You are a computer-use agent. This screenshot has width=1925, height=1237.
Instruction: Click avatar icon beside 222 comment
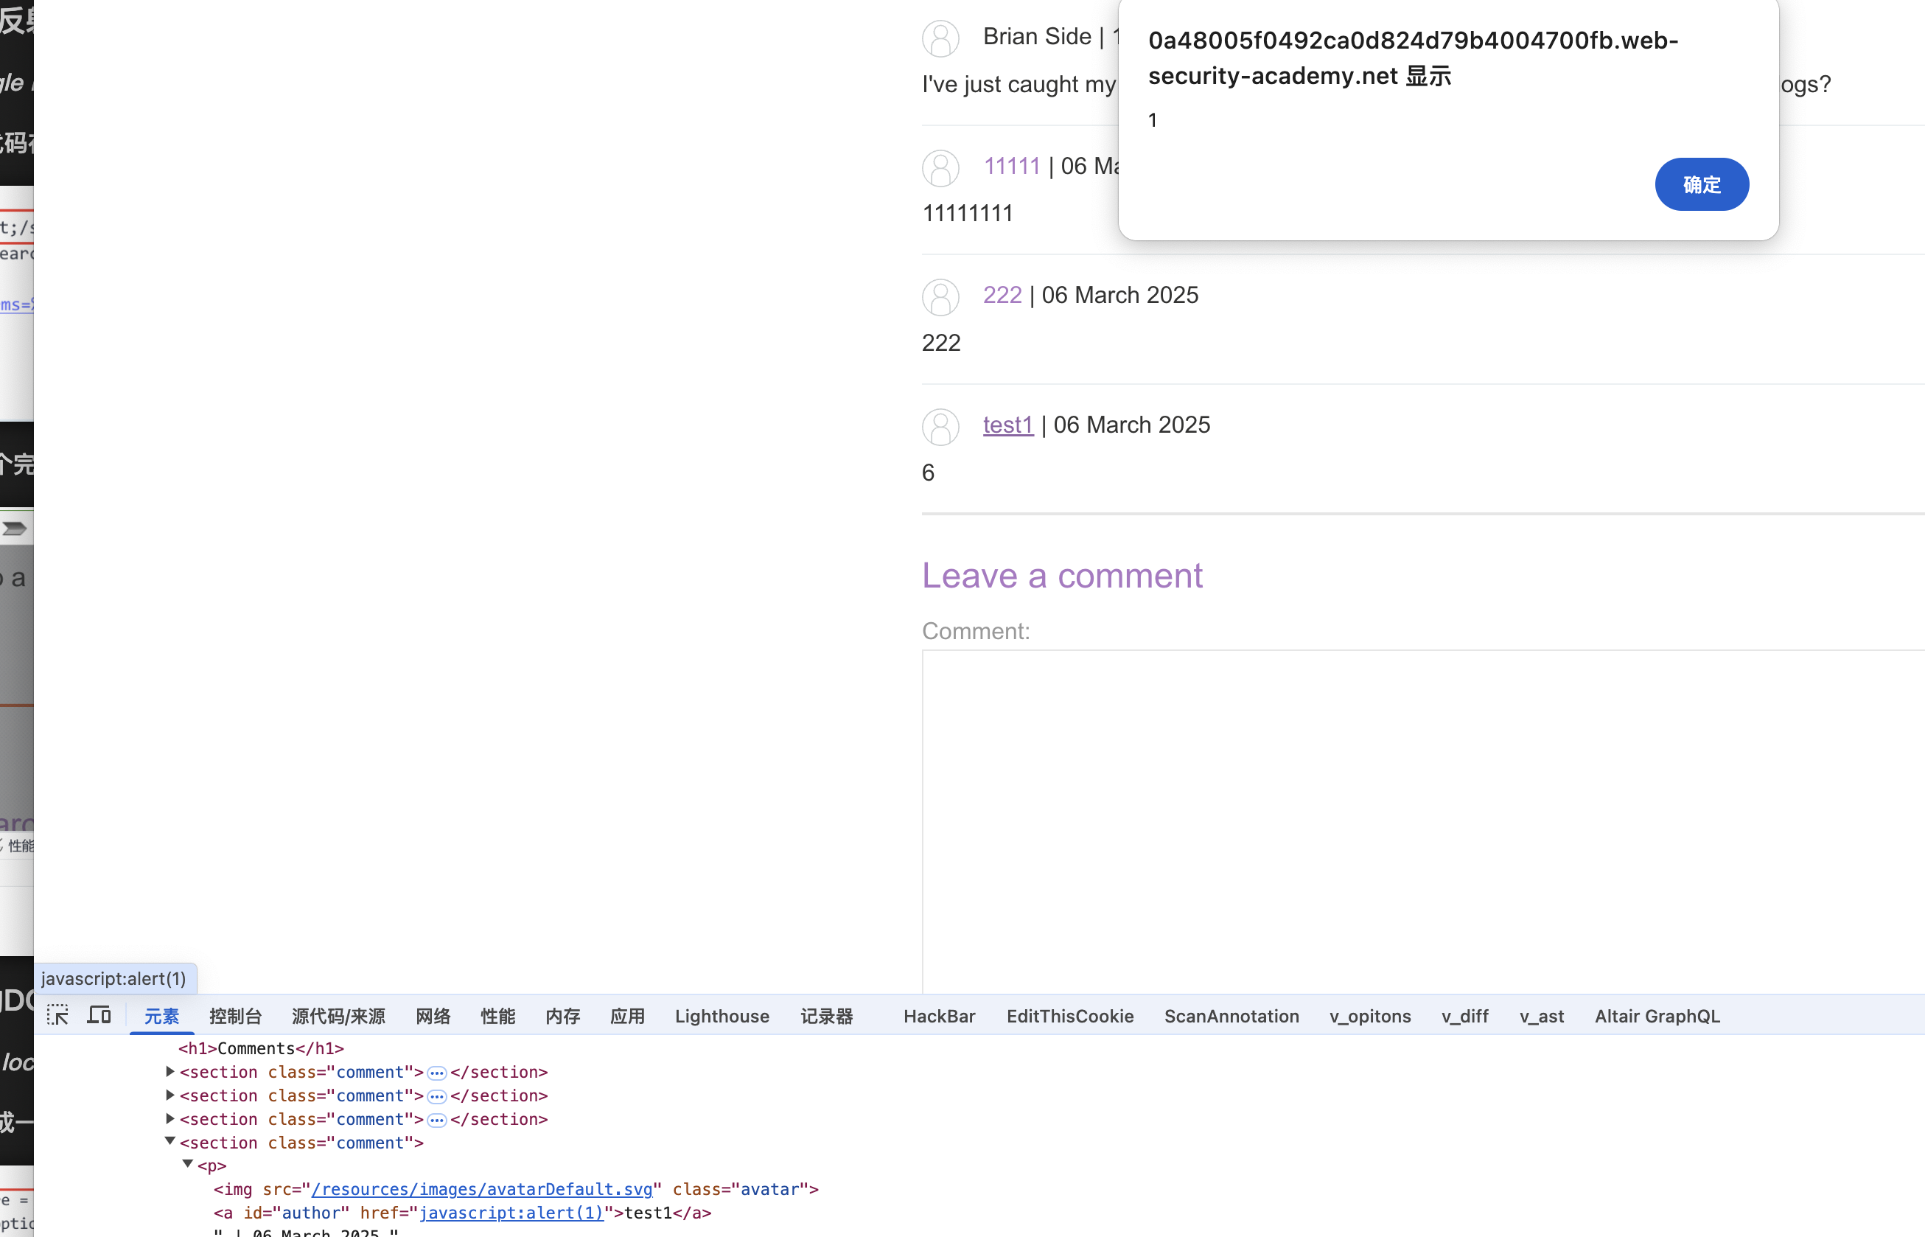coord(940,297)
